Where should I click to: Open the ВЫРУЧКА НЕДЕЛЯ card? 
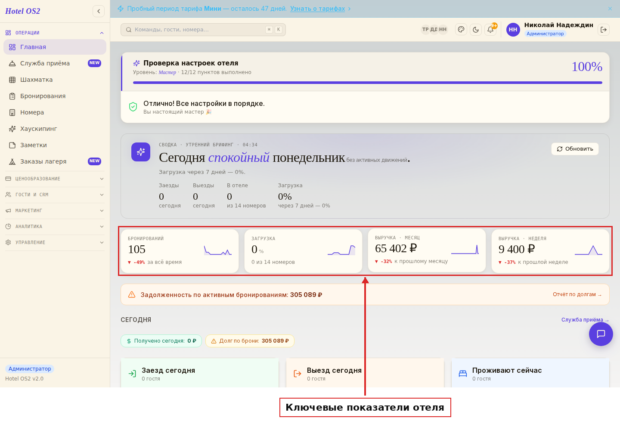coord(550,251)
